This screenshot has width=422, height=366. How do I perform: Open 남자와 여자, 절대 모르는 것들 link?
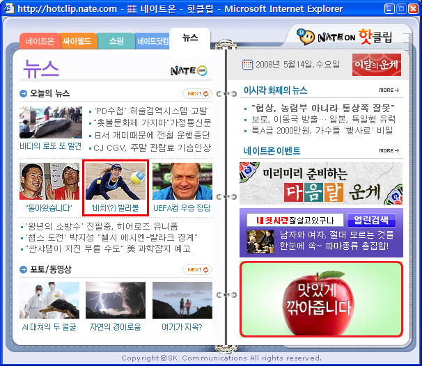point(336,234)
